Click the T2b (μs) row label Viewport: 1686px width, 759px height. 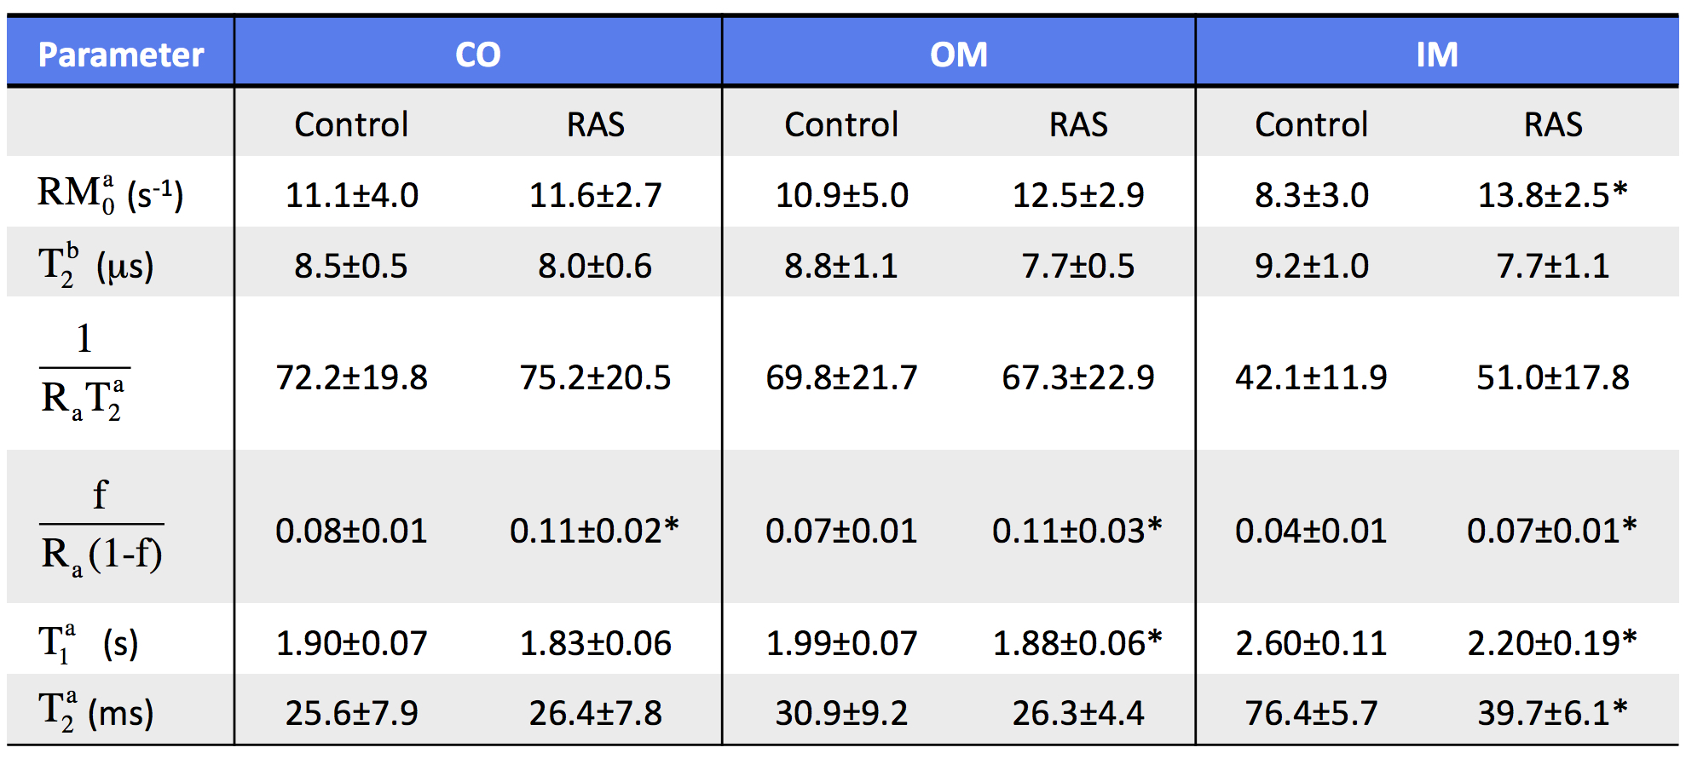click(x=96, y=266)
